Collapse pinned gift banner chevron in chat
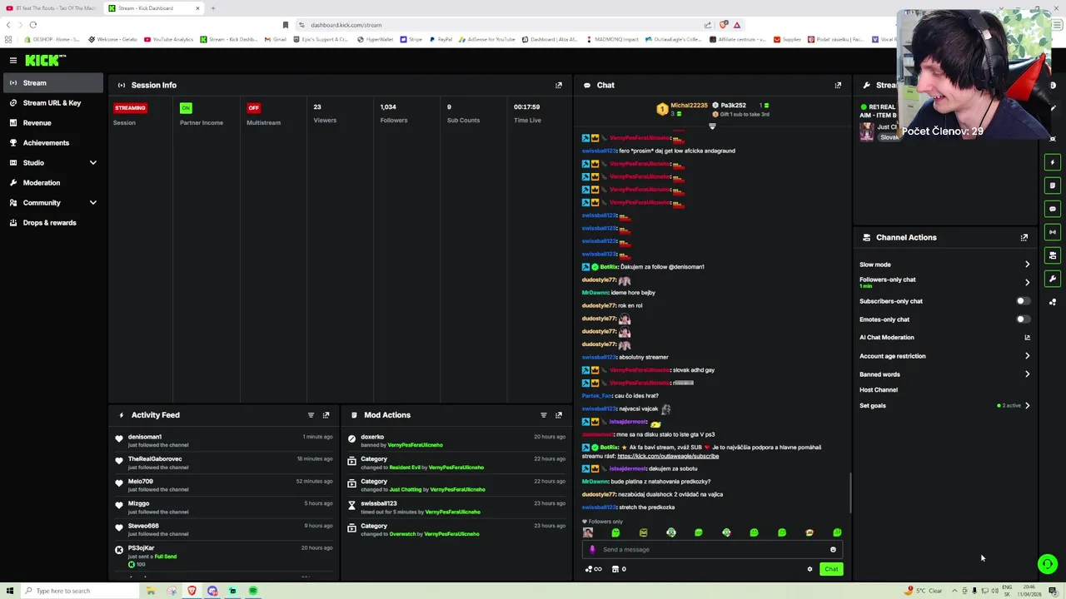This screenshot has height=599, width=1066. (712, 126)
